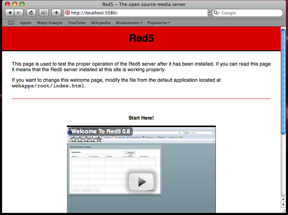Click the scroll up arrow

[x=283, y=199]
